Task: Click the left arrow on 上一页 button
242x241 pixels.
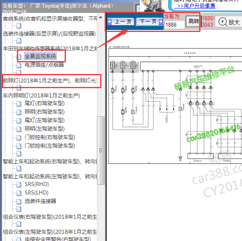Action: point(109,21)
